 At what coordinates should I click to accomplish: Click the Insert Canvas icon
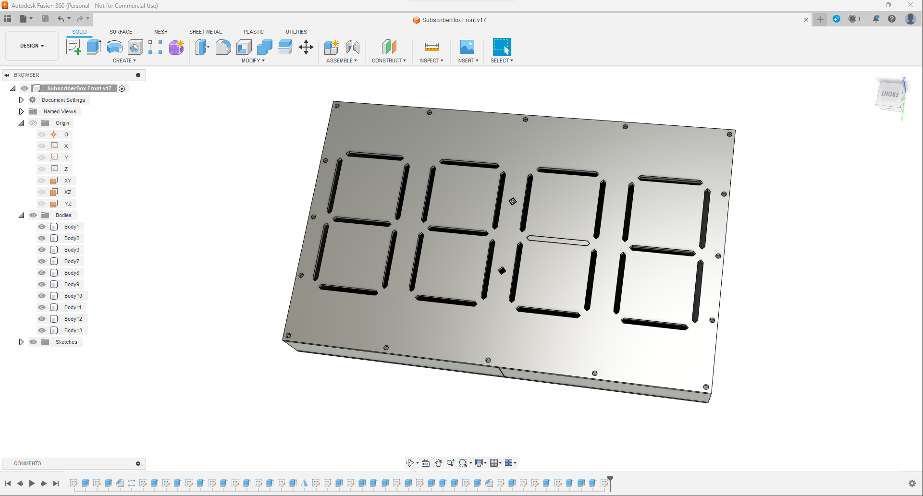coord(467,47)
